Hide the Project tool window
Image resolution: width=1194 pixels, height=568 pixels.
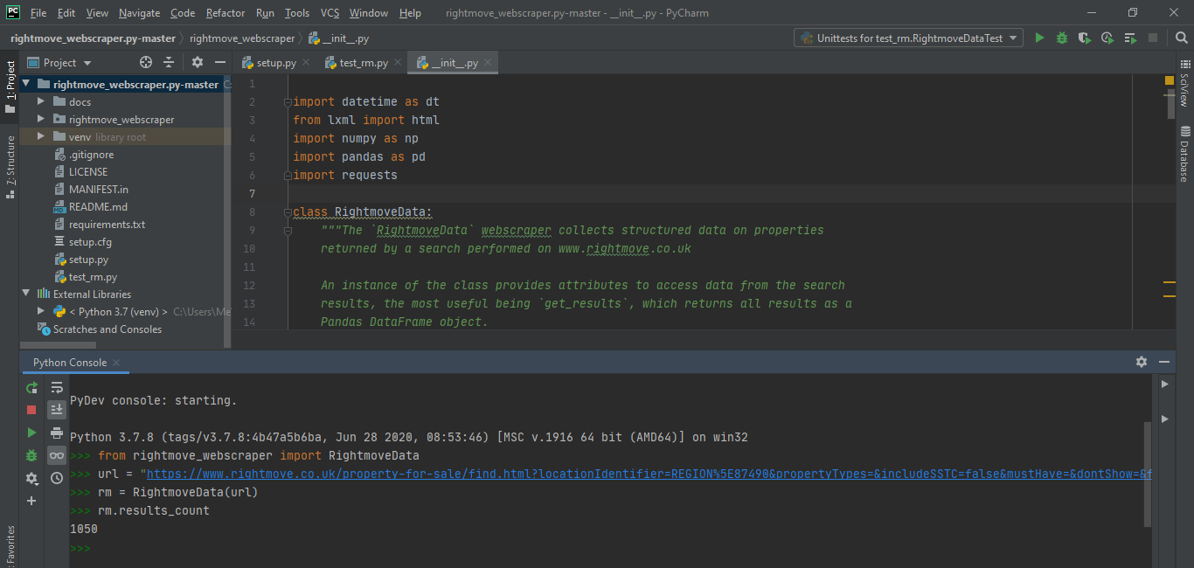click(x=219, y=62)
